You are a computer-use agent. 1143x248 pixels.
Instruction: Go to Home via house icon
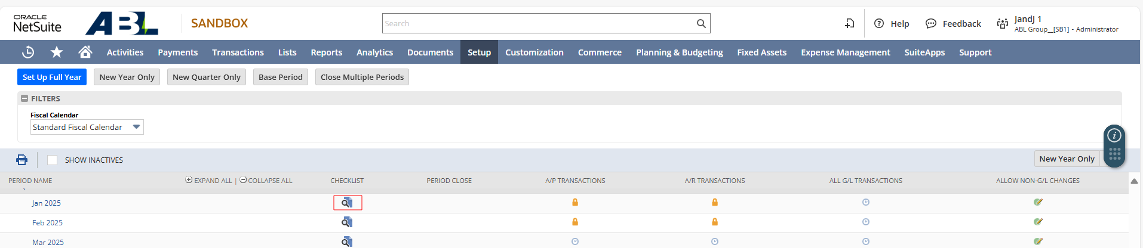85,52
